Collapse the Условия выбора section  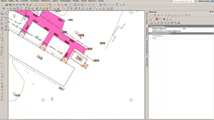[149, 26]
